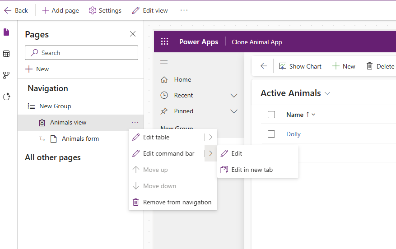This screenshot has width=396, height=249.
Task: Toggle the hamburger site map menu
Action: point(164,62)
